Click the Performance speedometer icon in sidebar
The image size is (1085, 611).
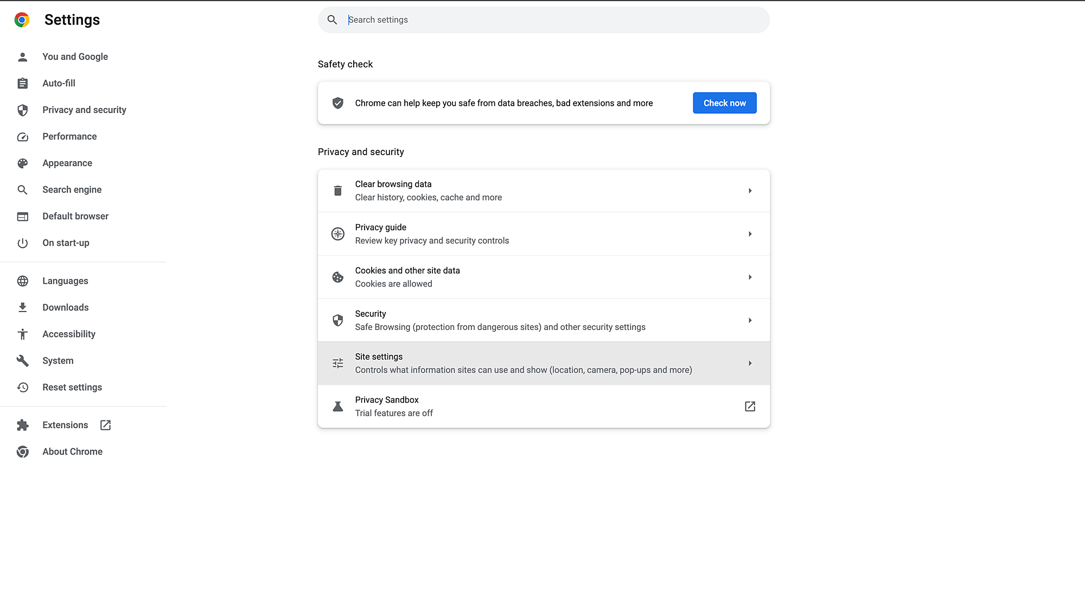[22, 137]
